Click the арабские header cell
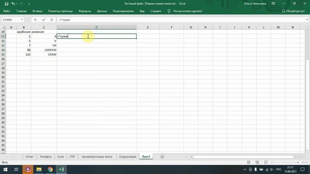 [x=24, y=32]
